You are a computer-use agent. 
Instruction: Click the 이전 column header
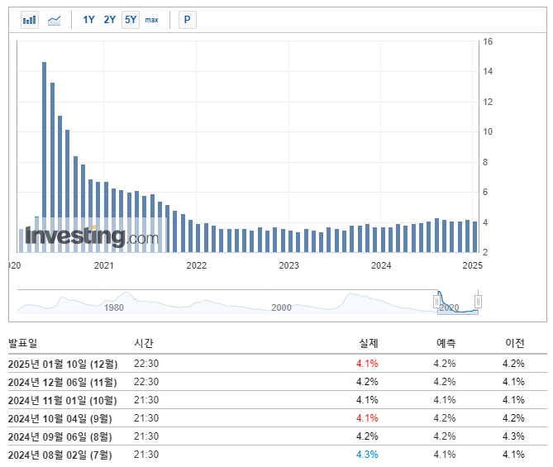click(515, 343)
